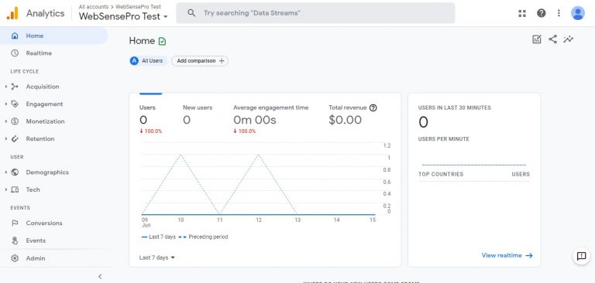Collapse the left navigation sidebar
The height and width of the screenshot is (283, 595).
coord(100,277)
